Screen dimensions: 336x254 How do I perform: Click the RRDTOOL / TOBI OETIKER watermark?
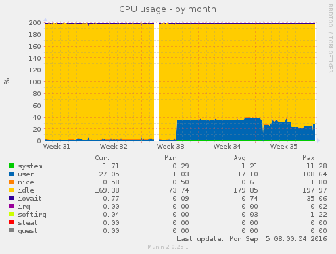coord(330,39)
